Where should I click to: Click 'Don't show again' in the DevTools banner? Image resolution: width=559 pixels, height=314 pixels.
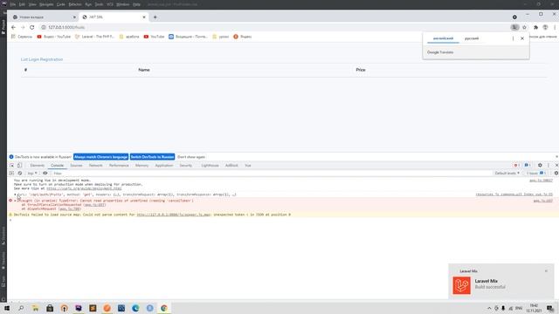click(191, 157)
